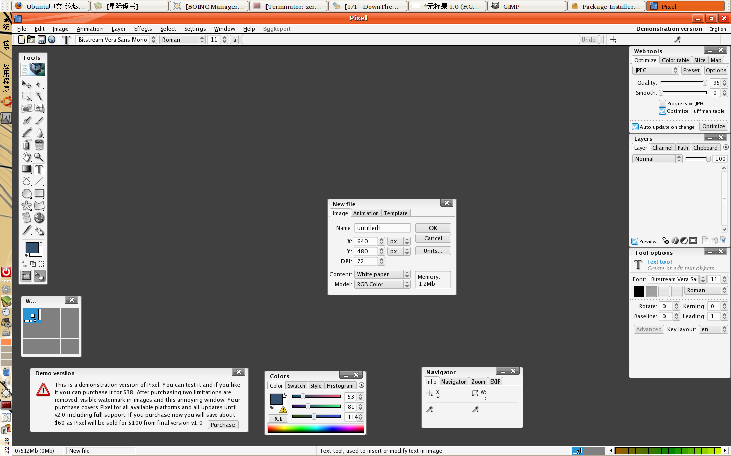Select the Lasso curve tool

coord(27,181)
